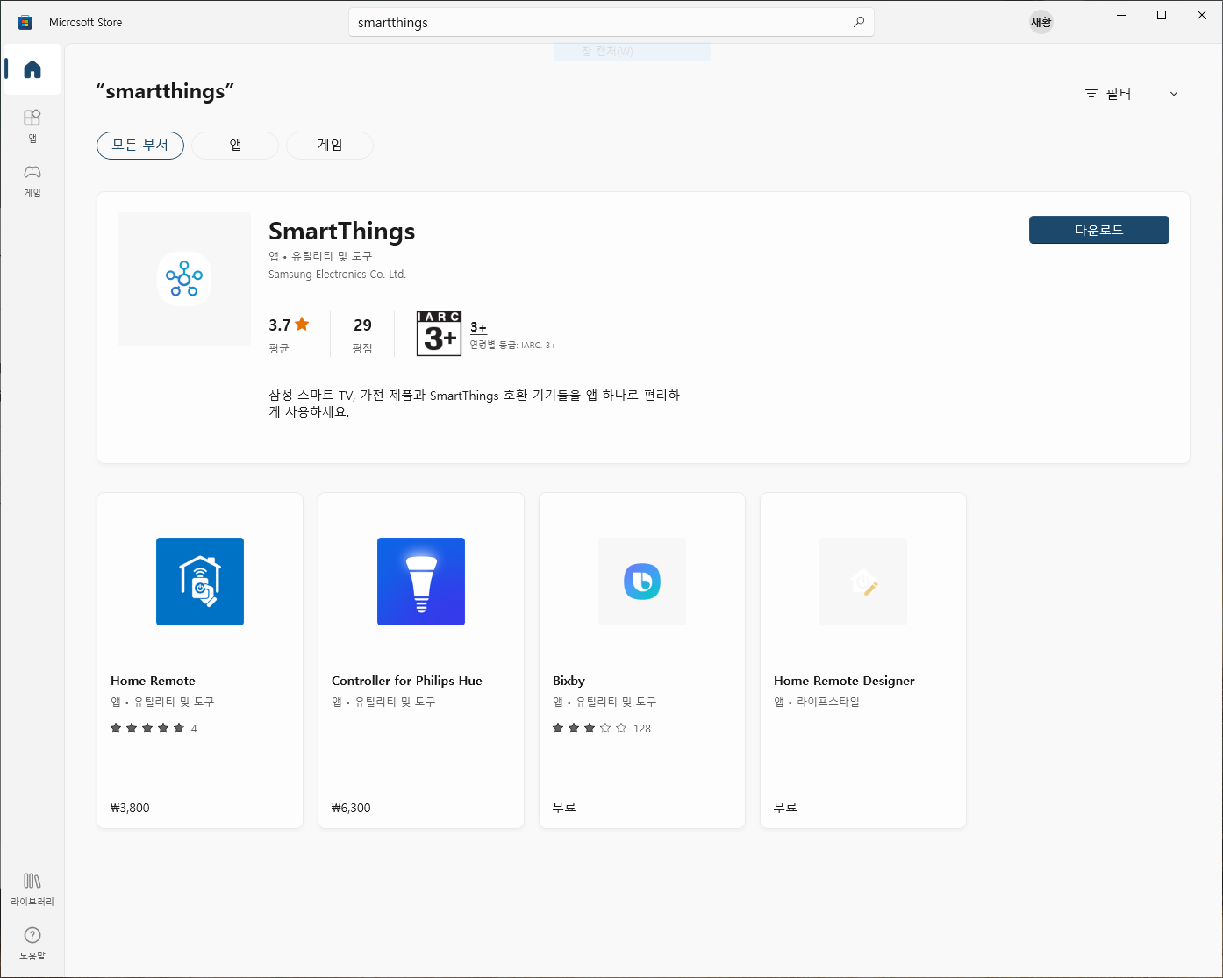The height and width of the screenshot is (978, 1223).
Task: Open 도움말 (Help) in sidebar
Action: click(32, 944)
